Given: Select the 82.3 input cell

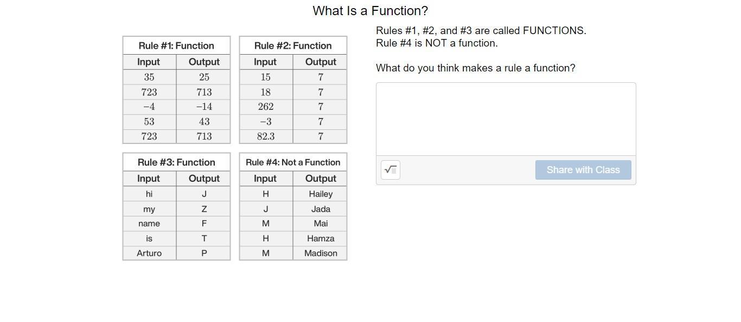Looking at the screenshot, I should coord(266,136).
